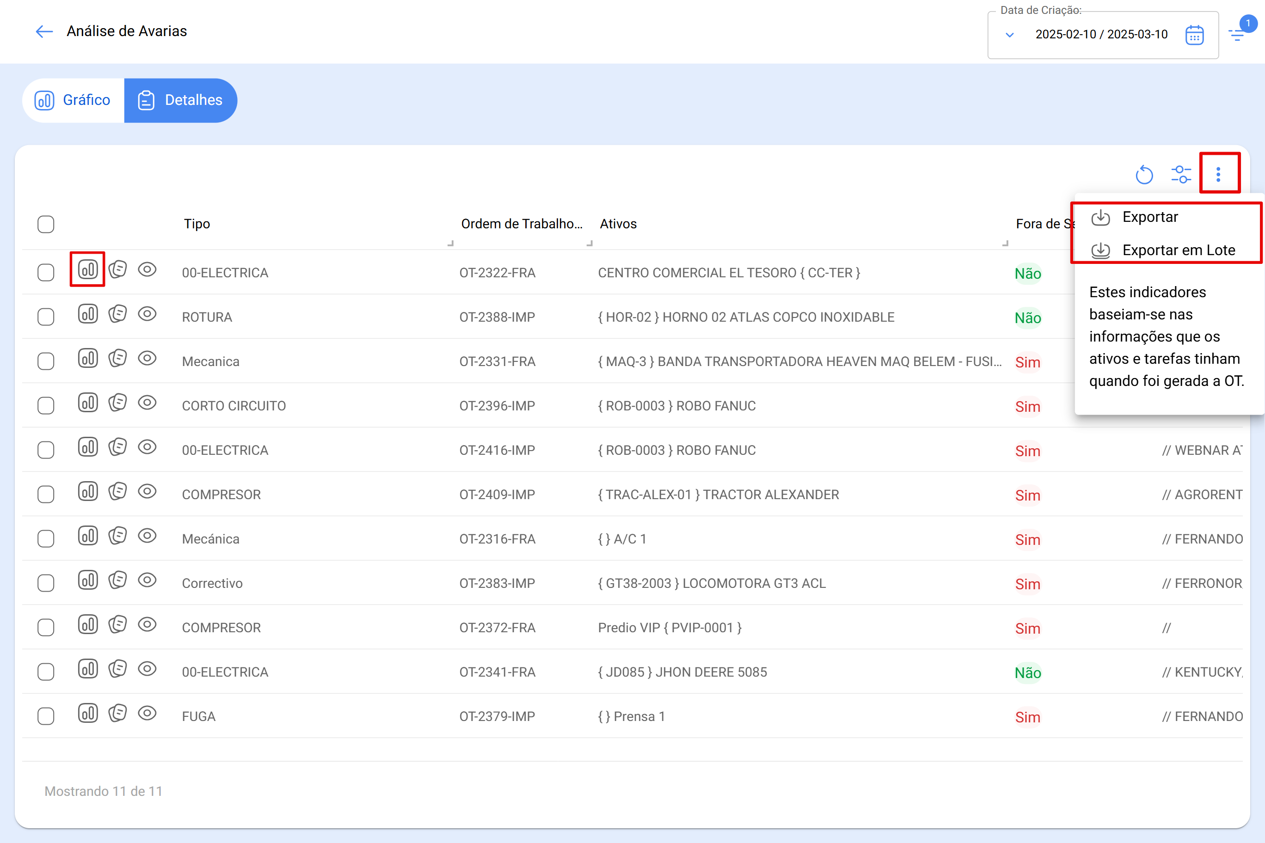Screen dimensions: 1265x843
Task: Click the ROBO FANUC asset in OT-2396-IMP row
Action: 676,406
